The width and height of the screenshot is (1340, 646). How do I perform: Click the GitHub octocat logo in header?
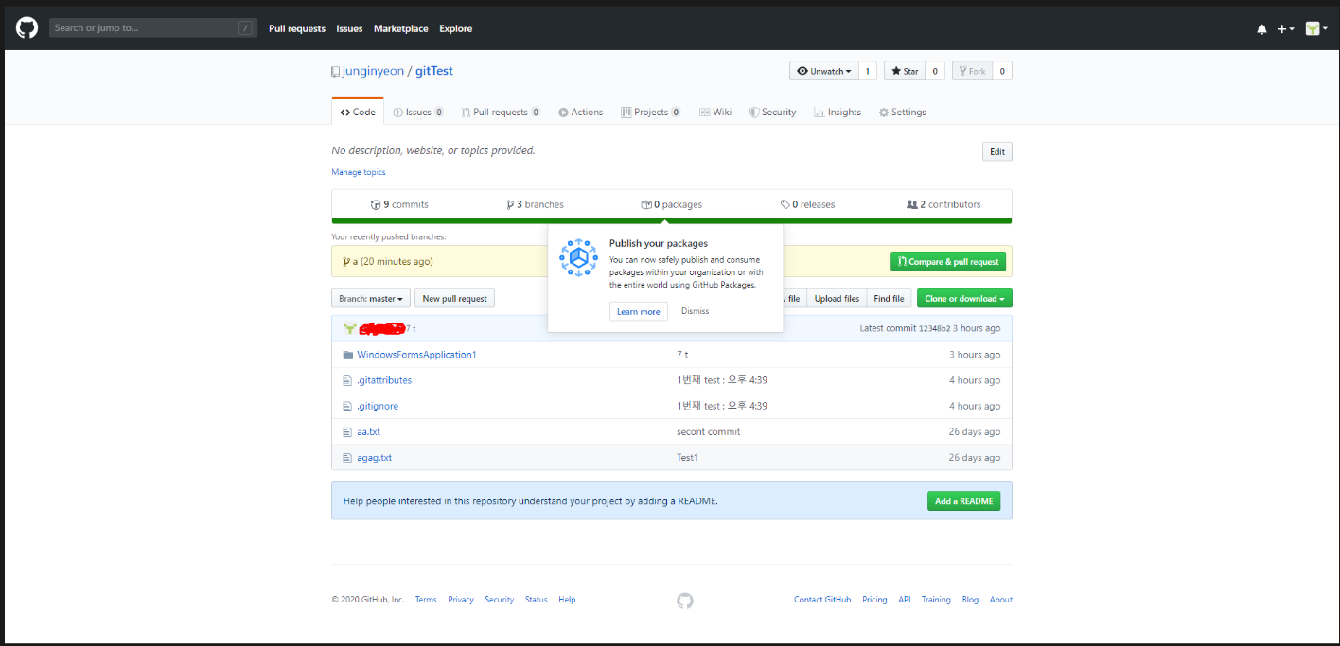(26, 28)
